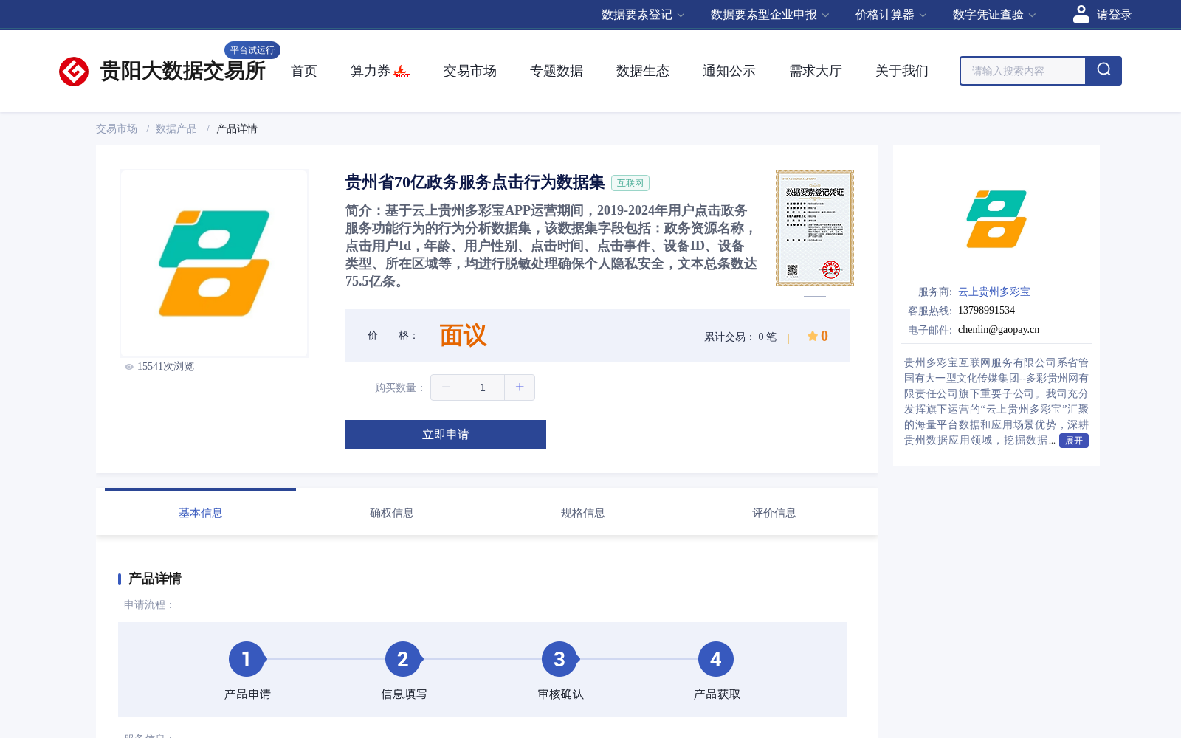This screenshot has width=1181, height=738.
Task: Expand the 数据要素登记 dropdown
Action: point(643,15)
